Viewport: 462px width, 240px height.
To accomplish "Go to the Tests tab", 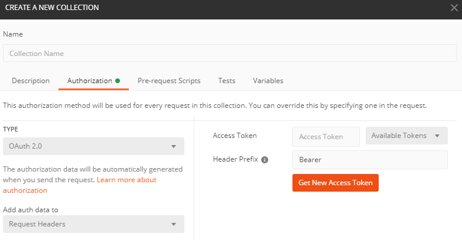I will click(227, 81).
